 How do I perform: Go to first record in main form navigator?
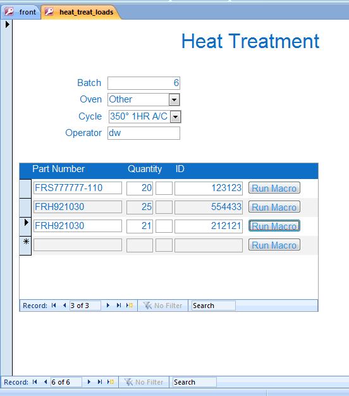pos(35,382)
